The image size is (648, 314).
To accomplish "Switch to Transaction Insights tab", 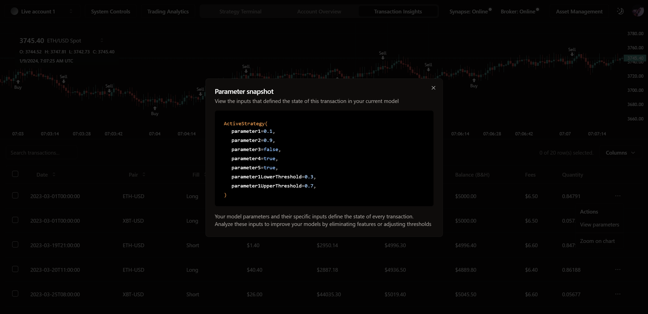I will point(398,11).
